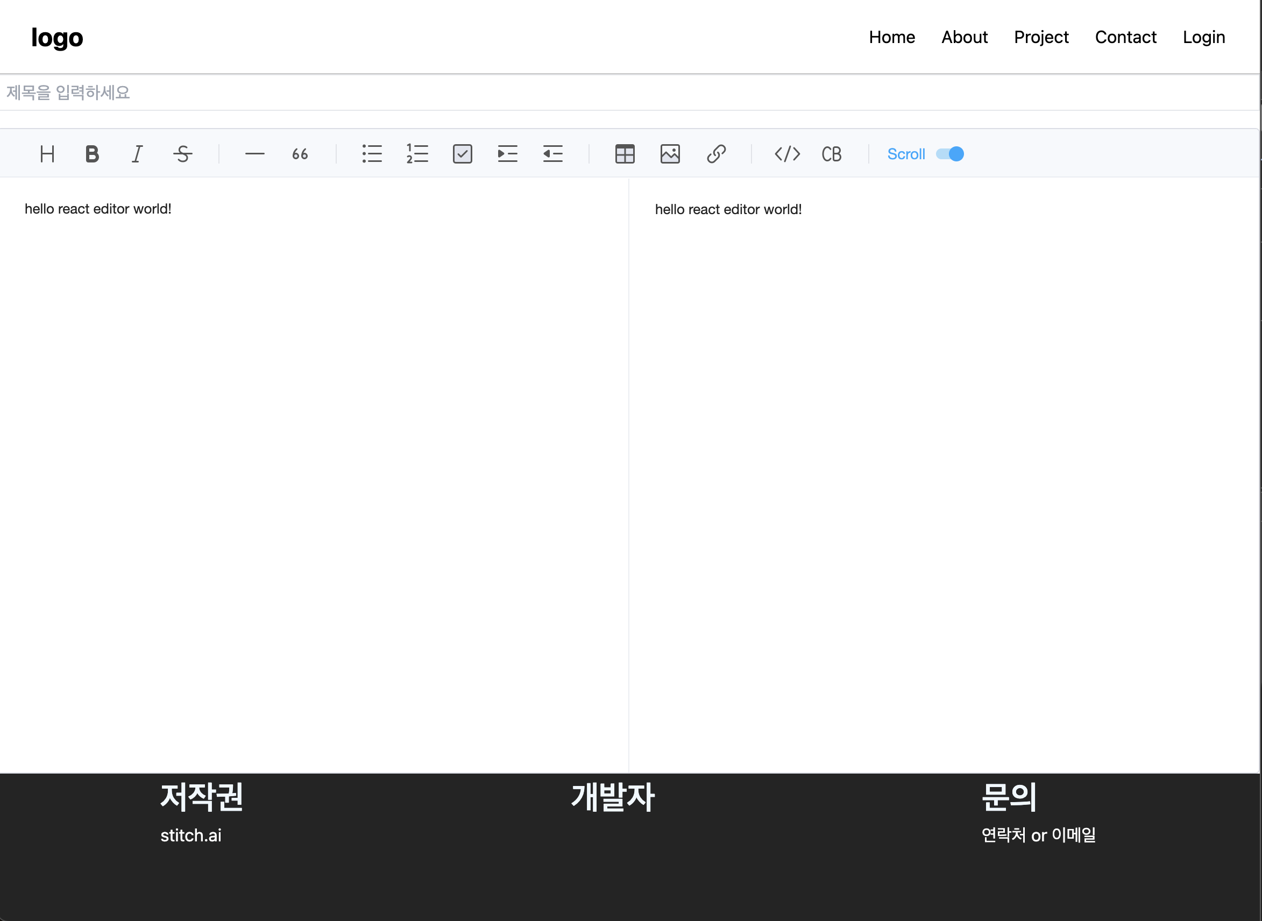Open the About menu item
The height and width of the screenshot is (921, 1262).
[965, 37]
